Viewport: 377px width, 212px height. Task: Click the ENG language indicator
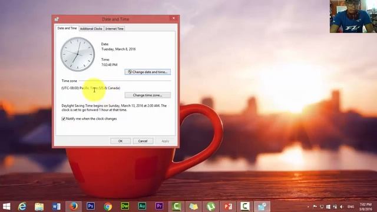coord(351,207)
